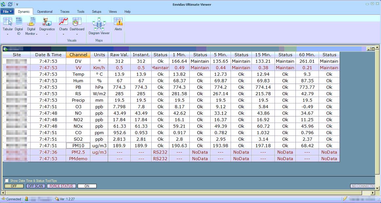Enable Show Date Time & Status ToolTips
This screenshot has width=381, height=203.
click(x=7, y=181)
